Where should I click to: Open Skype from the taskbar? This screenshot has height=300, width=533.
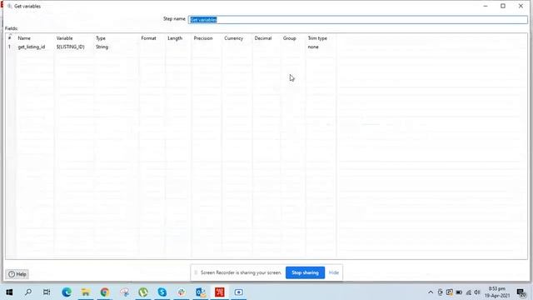click(x=162, y=292)
